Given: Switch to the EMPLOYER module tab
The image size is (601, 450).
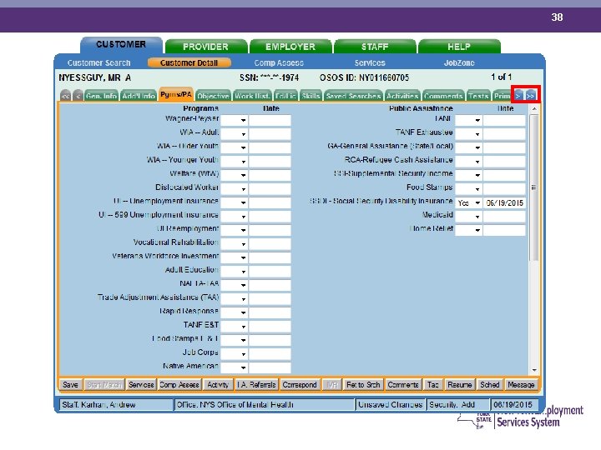Looking at the screenshot, I should [290, 47].
